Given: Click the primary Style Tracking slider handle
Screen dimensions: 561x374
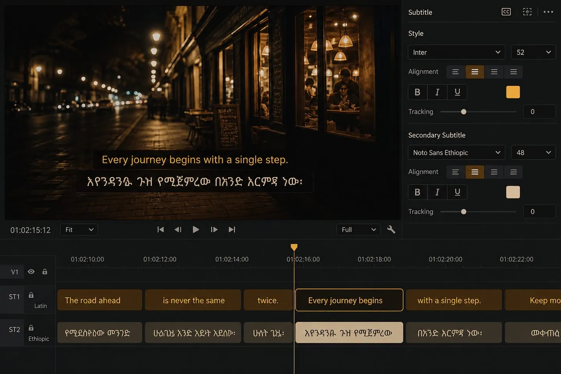Looking at the screenshot, I should [464, 112].
